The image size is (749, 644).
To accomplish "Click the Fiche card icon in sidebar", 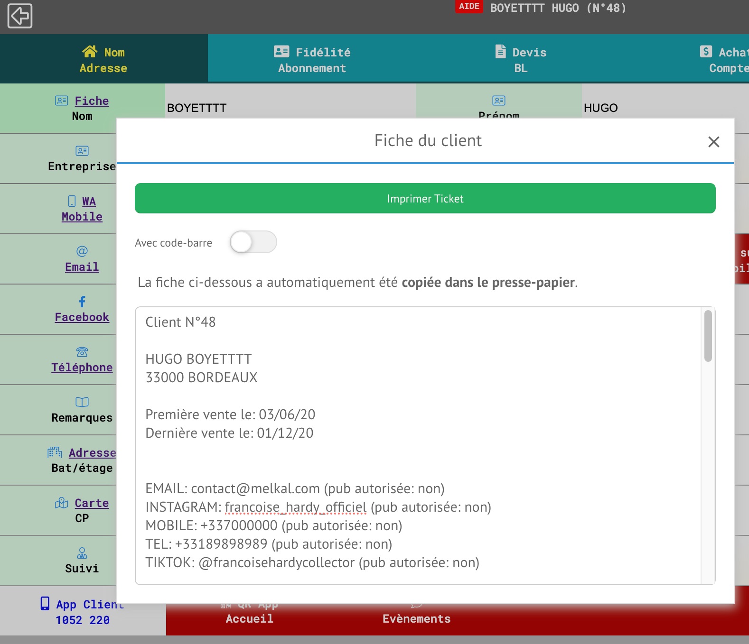I will pyautogui.click(x=61, y=101).
